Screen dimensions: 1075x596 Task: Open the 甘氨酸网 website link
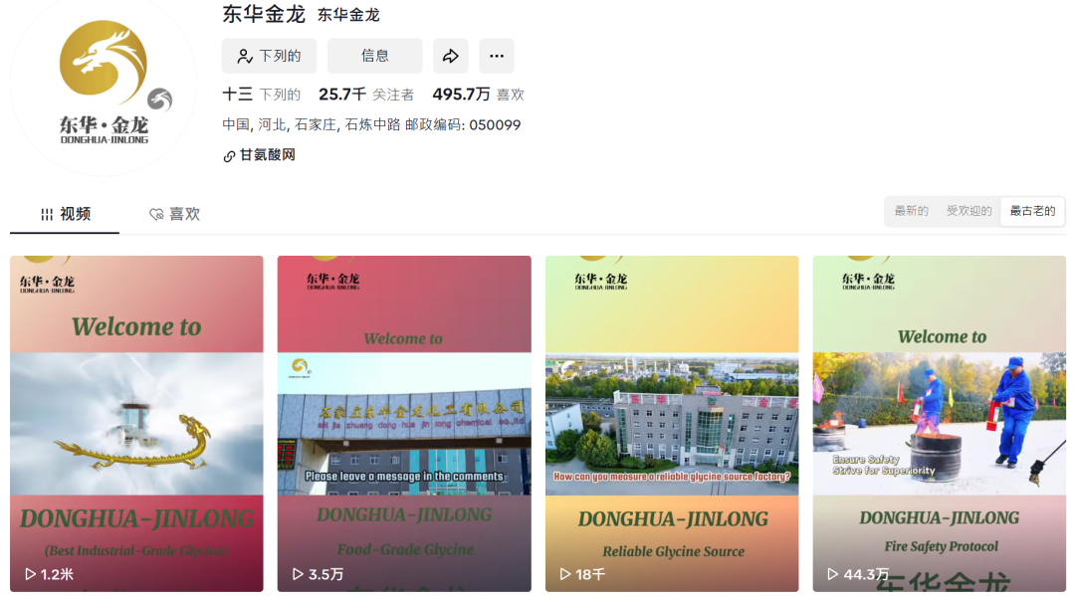(x=265, y=156)
